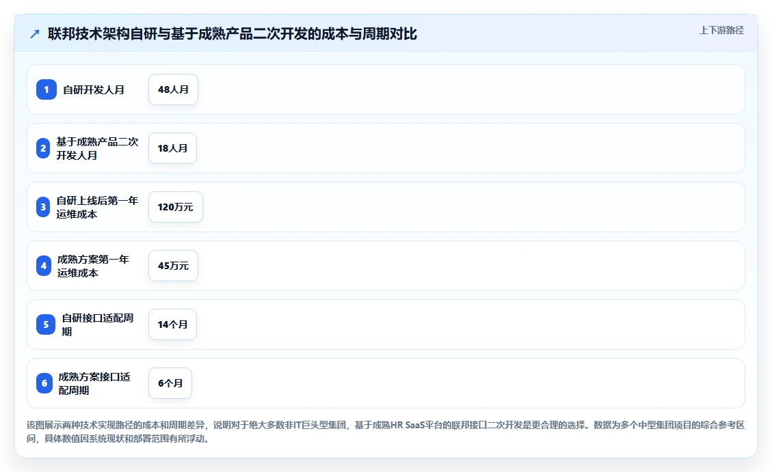This screenshot has width=772, height=472.
Task: Click the 基于成熟产品二次开发人月 label
Action: point(98,148)
